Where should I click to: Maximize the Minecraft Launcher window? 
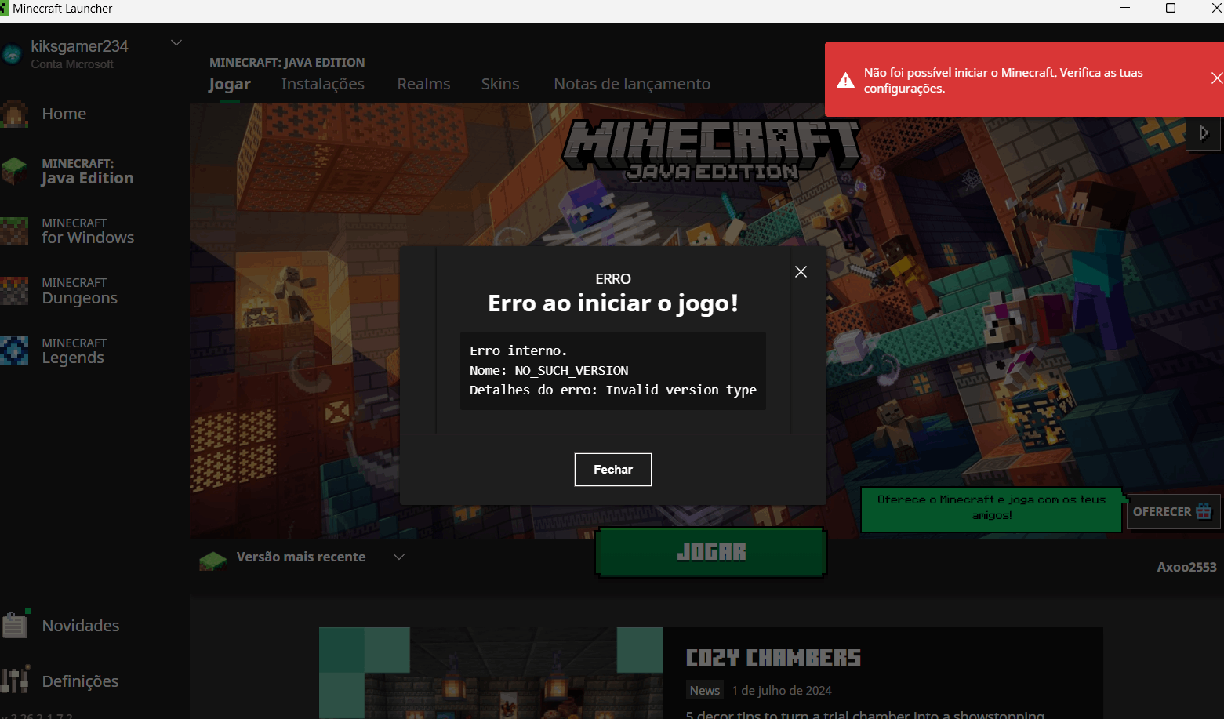[x=1171, y=8]
